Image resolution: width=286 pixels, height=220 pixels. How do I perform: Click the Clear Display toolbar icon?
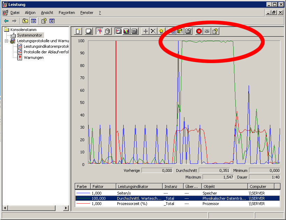coord(89,31)
